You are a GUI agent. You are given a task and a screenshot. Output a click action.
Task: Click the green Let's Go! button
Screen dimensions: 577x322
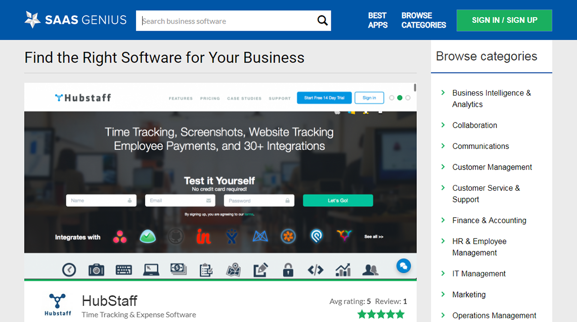pos(338,200)
